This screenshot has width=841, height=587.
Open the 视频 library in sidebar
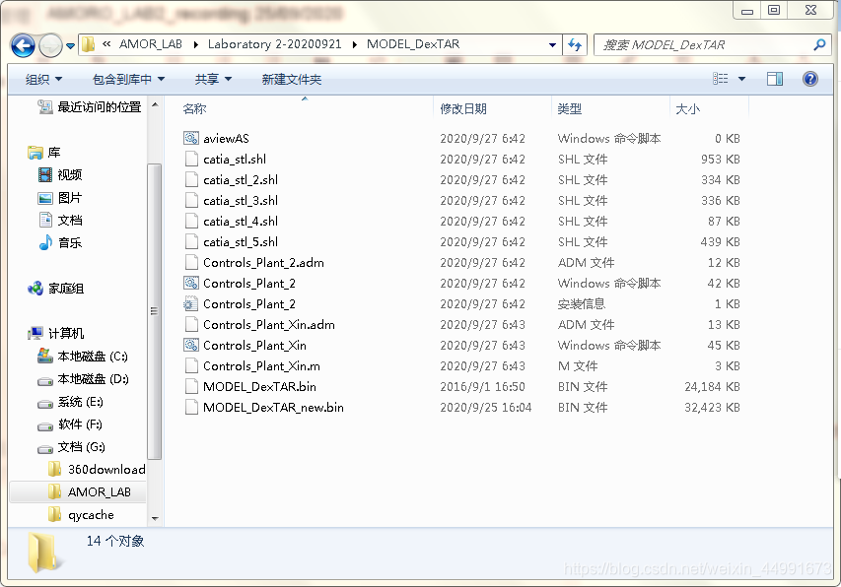[x=69, y=175]
